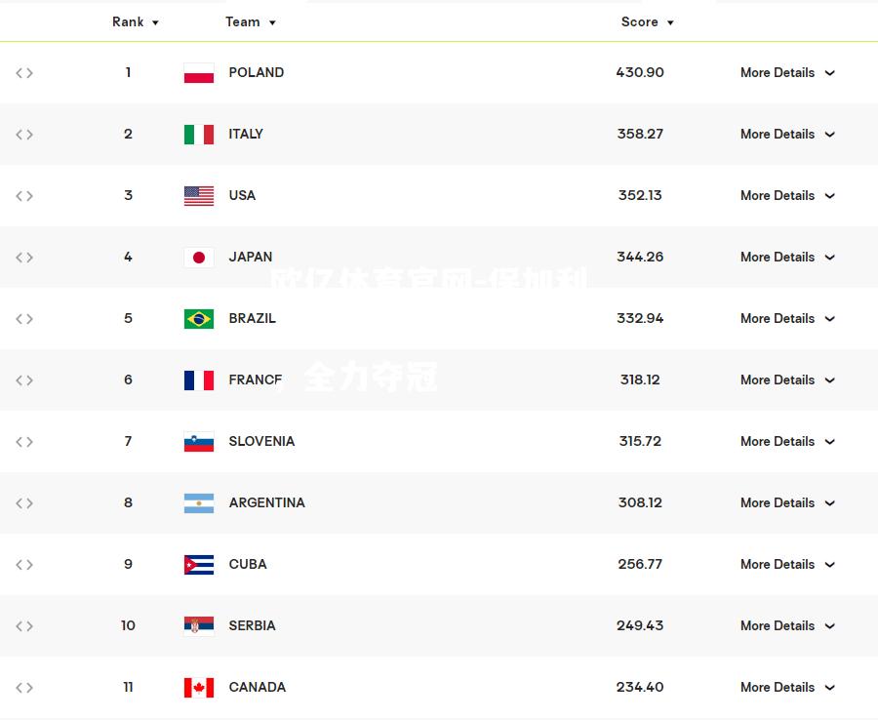Click the Japan flag icon
The height and width of the screenshot is (720, 878).
pos(199,258)
